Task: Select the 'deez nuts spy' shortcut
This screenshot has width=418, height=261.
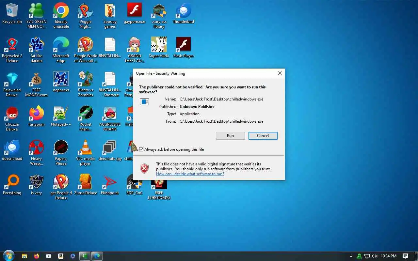Action: coord(110,151)
